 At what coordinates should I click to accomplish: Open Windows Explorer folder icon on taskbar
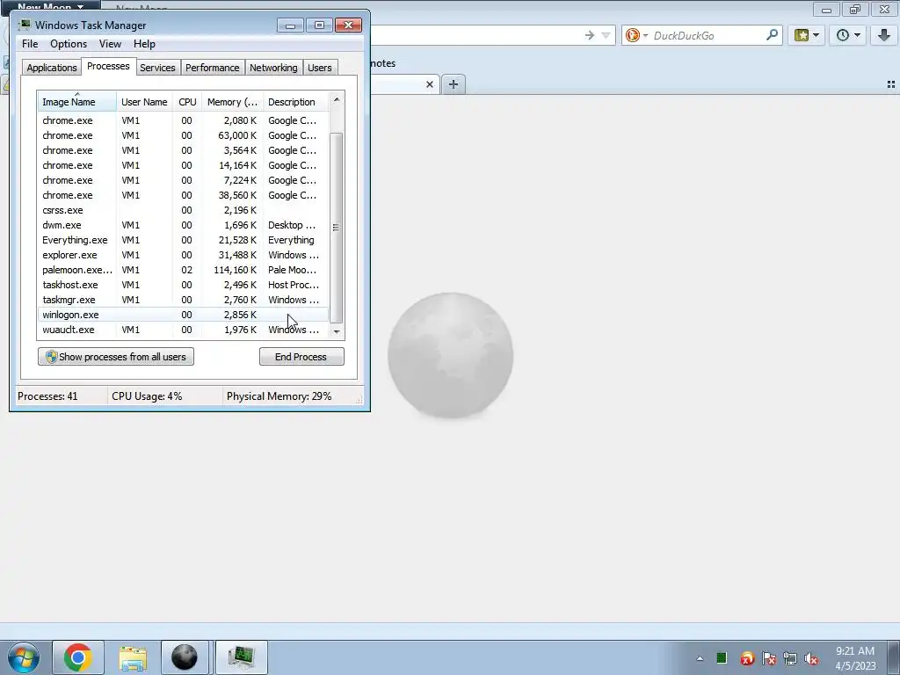[133, 657]
